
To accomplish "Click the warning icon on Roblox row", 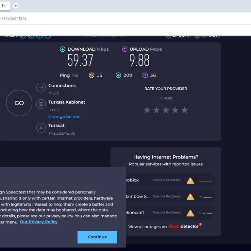I will pyautogui.click(x=190, y=181).
